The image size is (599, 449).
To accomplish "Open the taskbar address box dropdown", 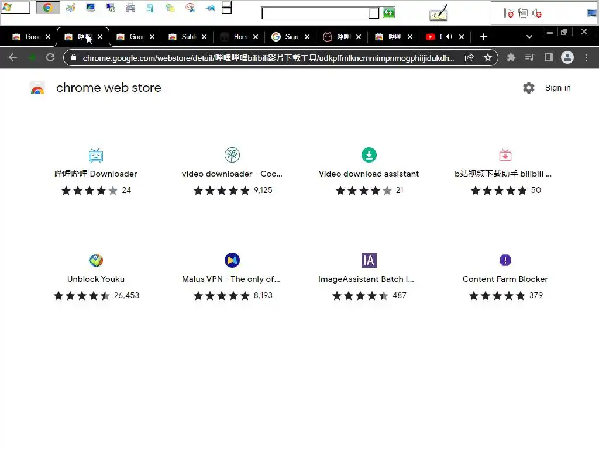I will 374,13.
